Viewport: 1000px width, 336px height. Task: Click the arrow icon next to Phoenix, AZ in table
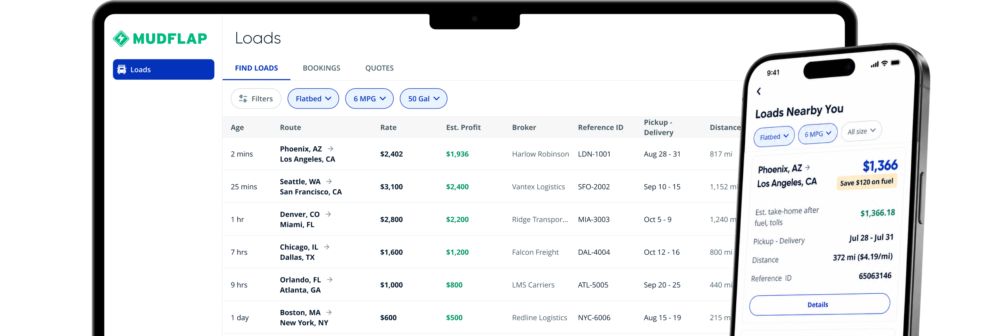click(331, 149)
